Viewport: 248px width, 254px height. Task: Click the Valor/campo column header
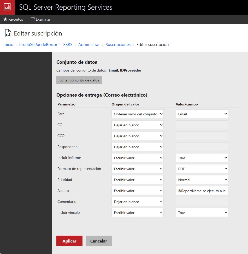coord(187,104)
